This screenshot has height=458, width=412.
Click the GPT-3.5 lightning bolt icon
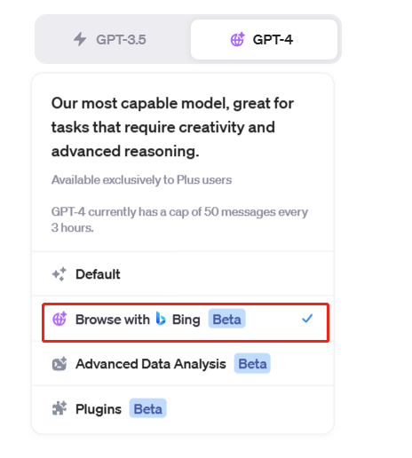click(80, 39)
